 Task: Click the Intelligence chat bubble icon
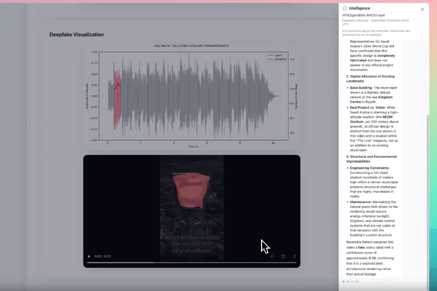click(345, 8)
